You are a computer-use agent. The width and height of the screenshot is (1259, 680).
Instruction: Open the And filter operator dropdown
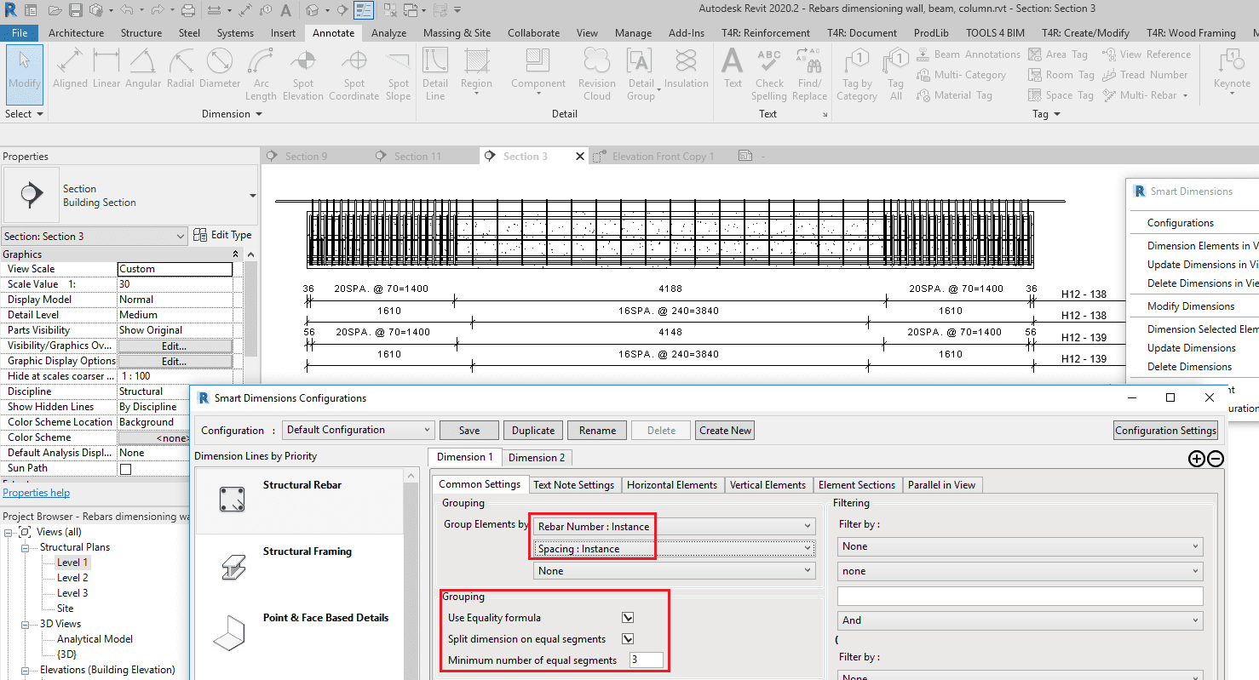click(1020, 620)
